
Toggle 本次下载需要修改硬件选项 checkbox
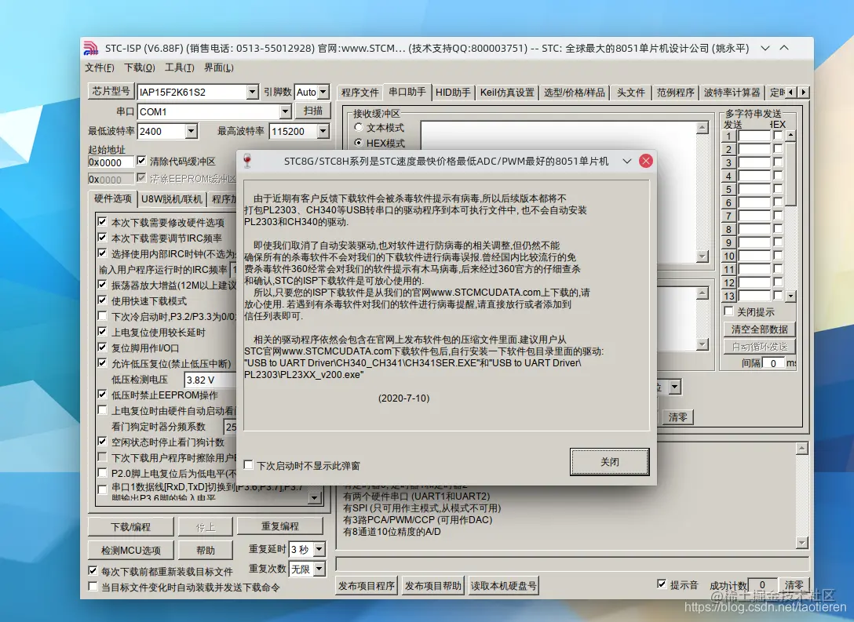click(x=102, y=221)
